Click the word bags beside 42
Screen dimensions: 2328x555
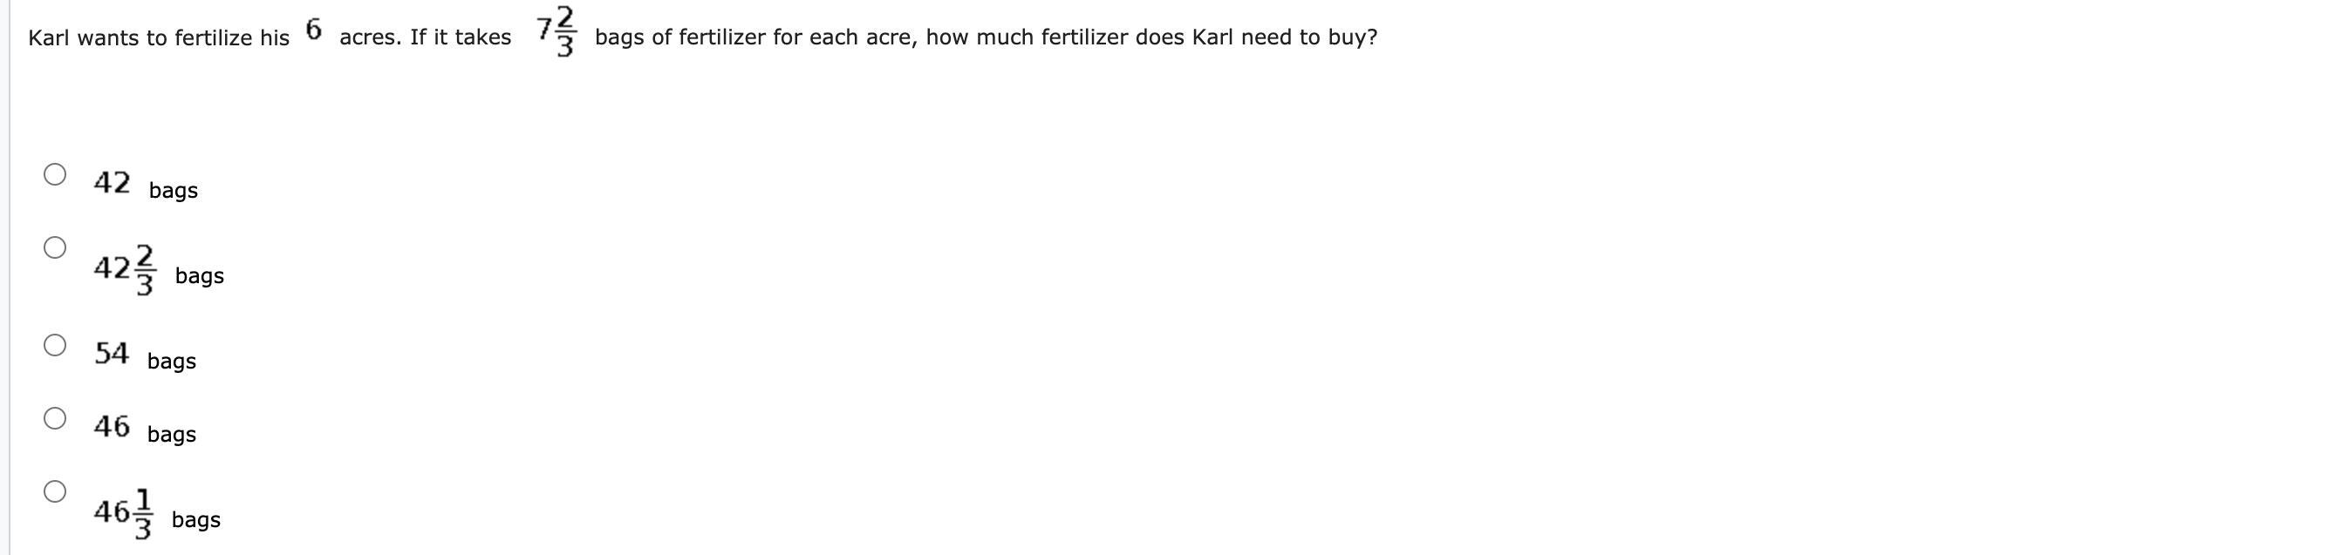click(174, 191)
